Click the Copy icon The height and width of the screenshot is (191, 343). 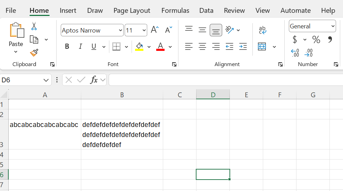[34, 39]
